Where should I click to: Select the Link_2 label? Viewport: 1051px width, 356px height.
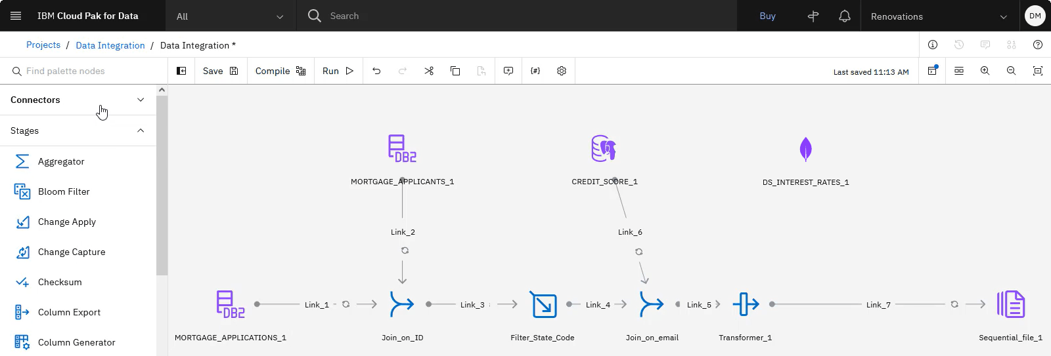tap(403, 232)
